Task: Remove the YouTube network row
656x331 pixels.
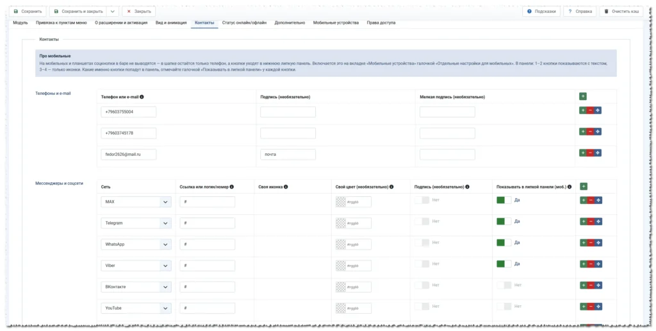Action: point(591,307)
